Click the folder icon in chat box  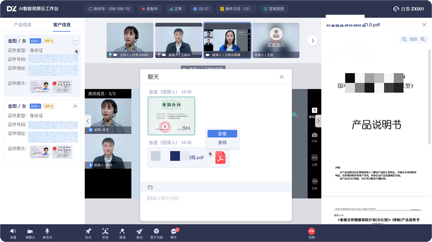tap(150, 187)
